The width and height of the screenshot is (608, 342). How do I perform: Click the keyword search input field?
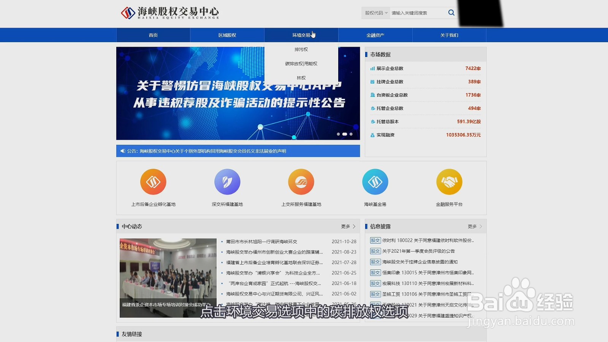click(418, 13)
